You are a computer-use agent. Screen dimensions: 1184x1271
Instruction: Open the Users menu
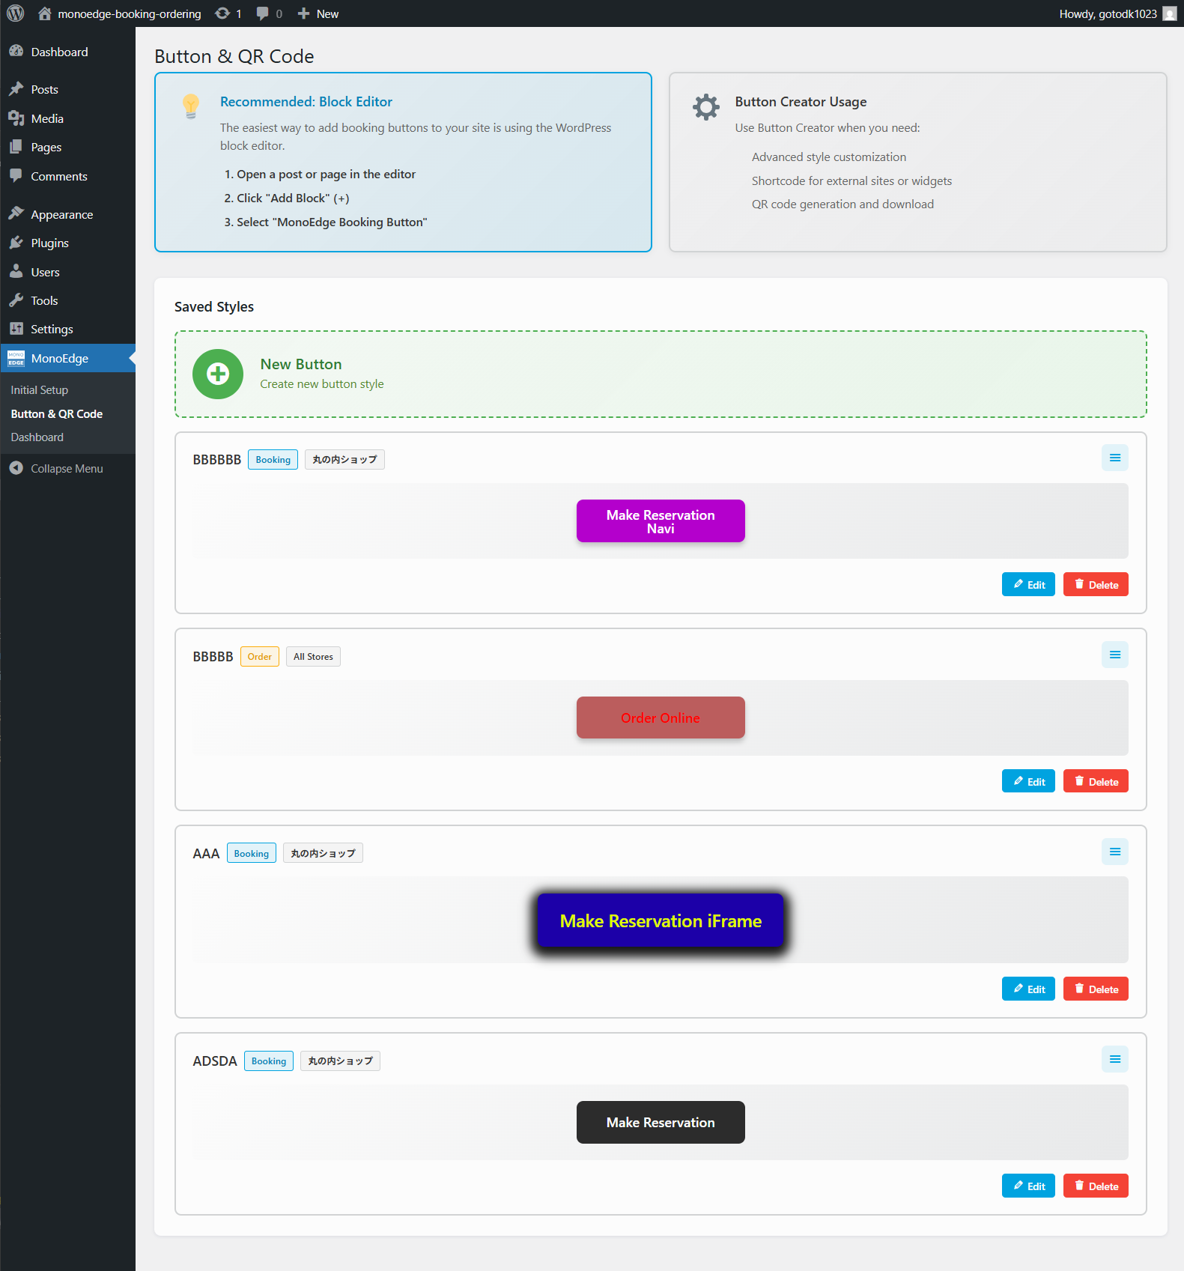pos(67,272)
